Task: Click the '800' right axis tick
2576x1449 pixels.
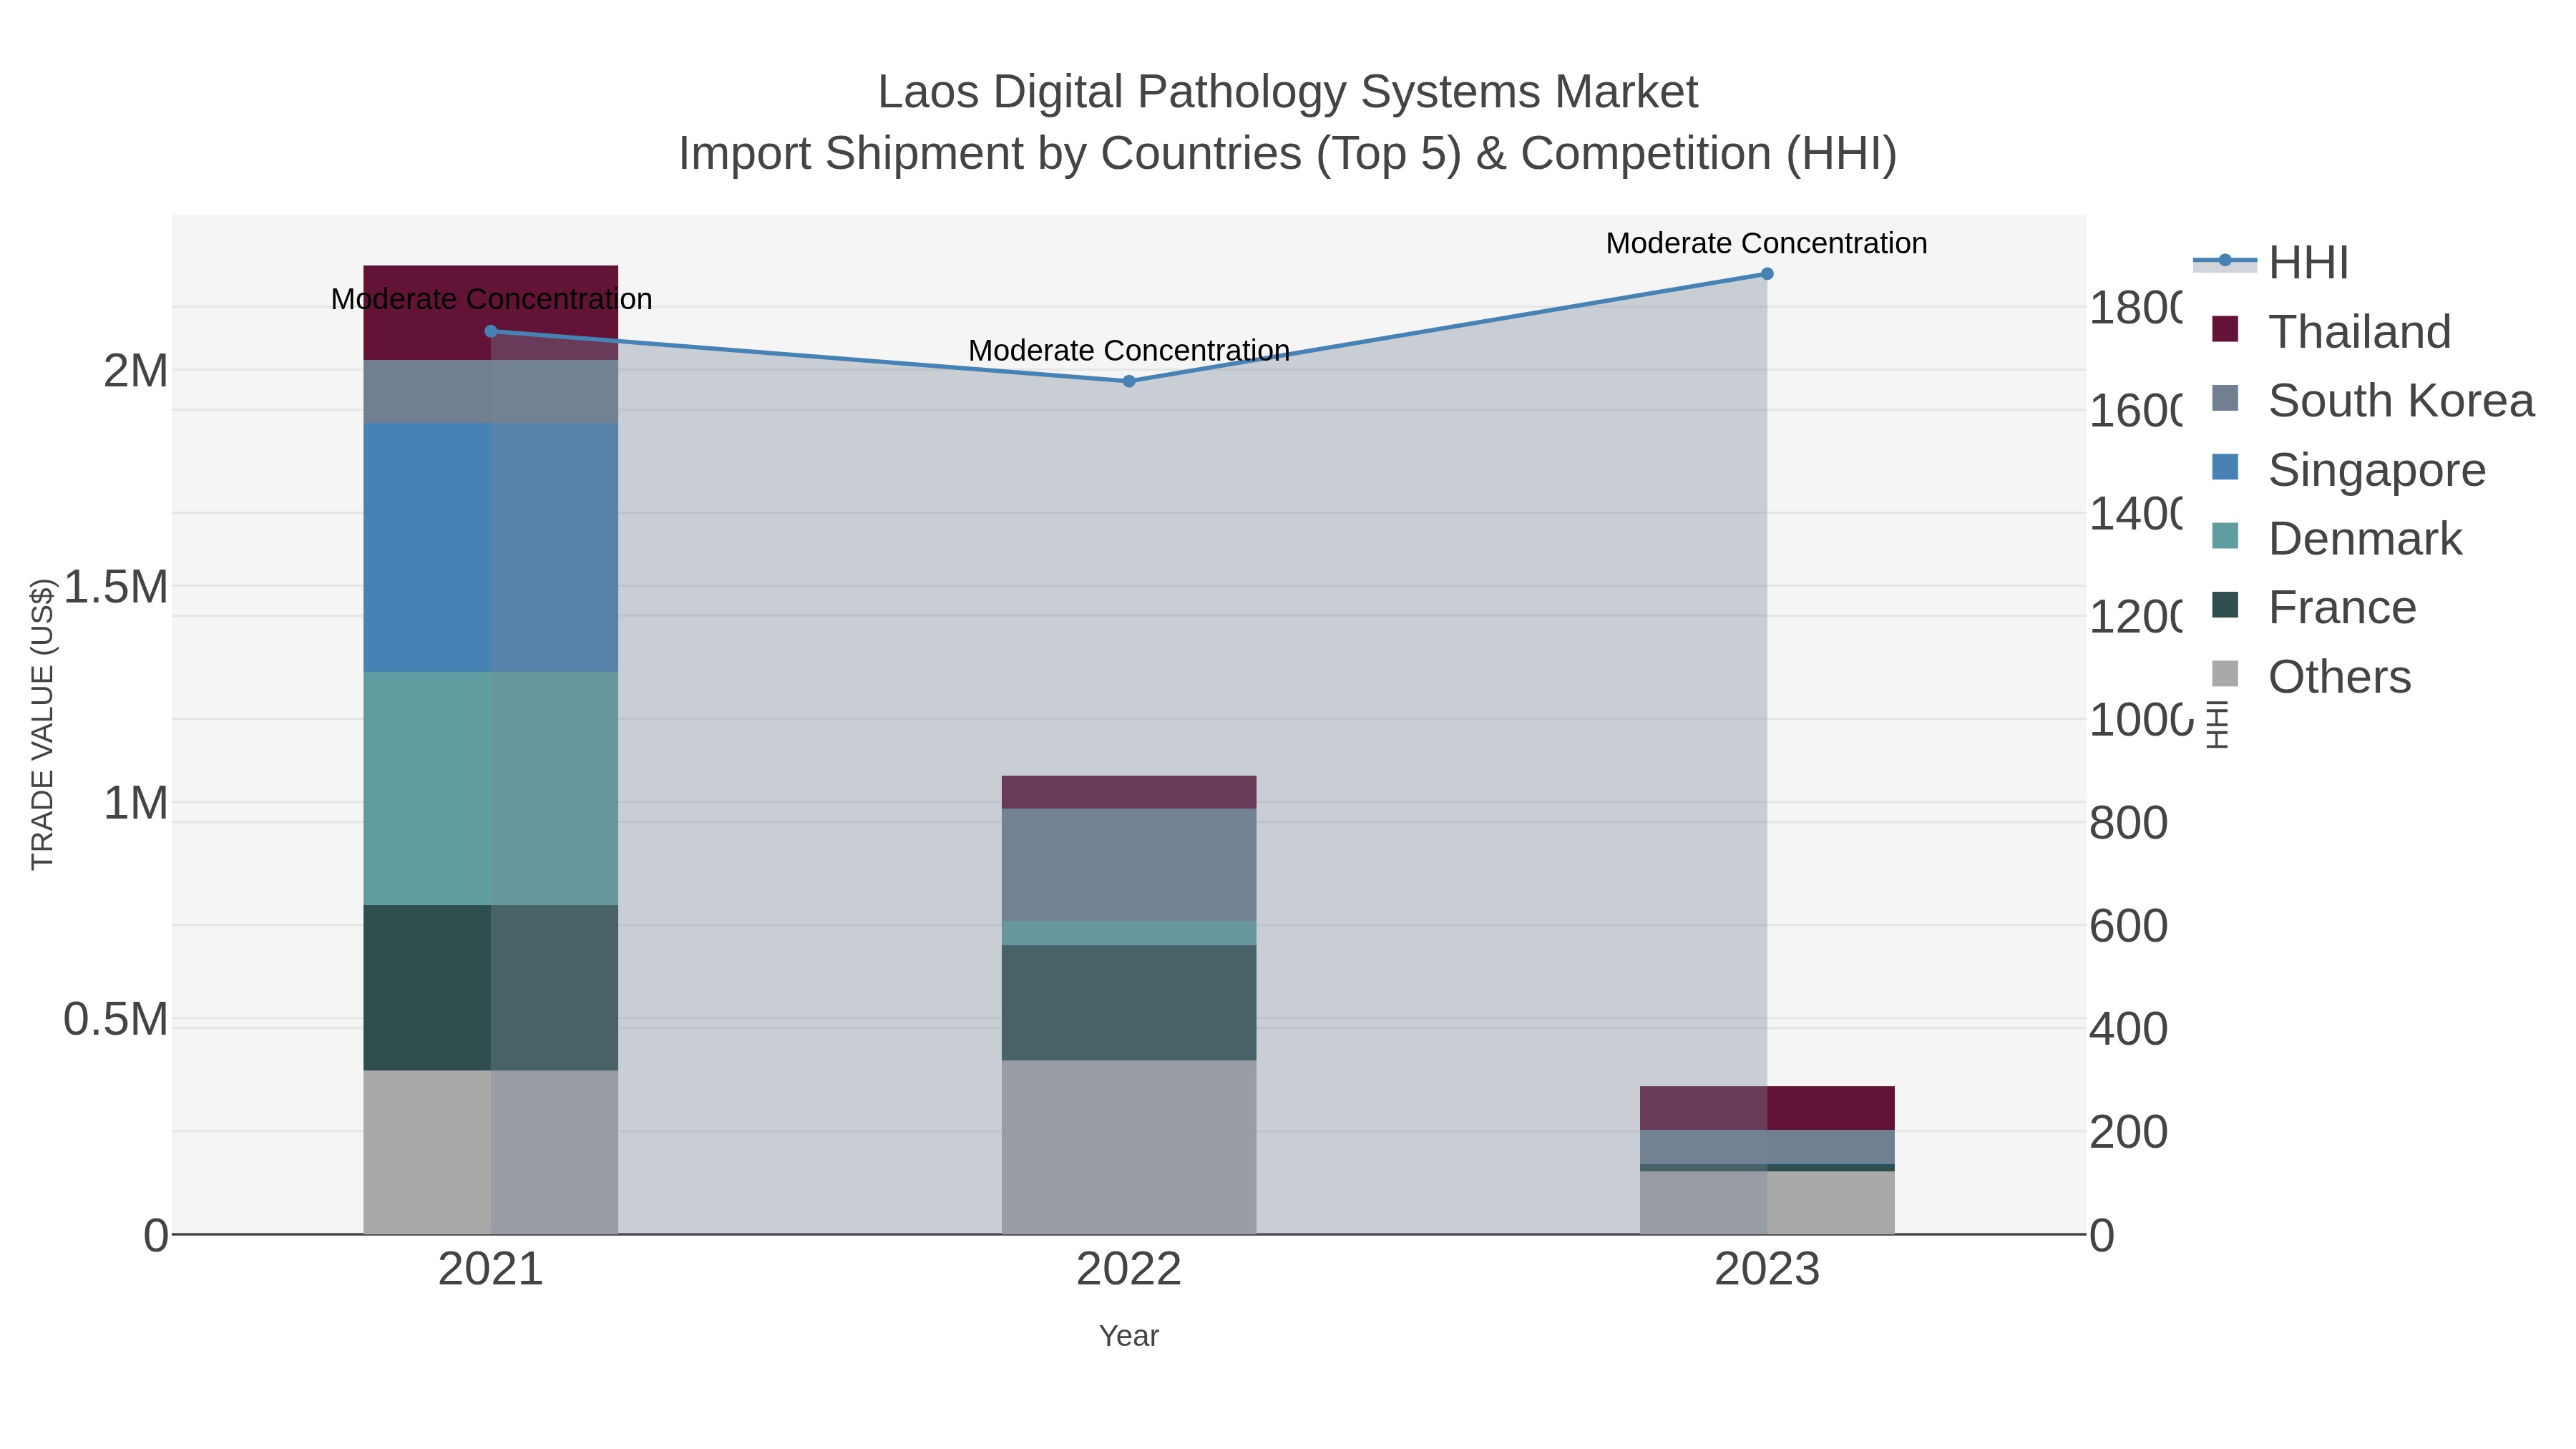Action: pyautogui.click(x=2129, y=823)
